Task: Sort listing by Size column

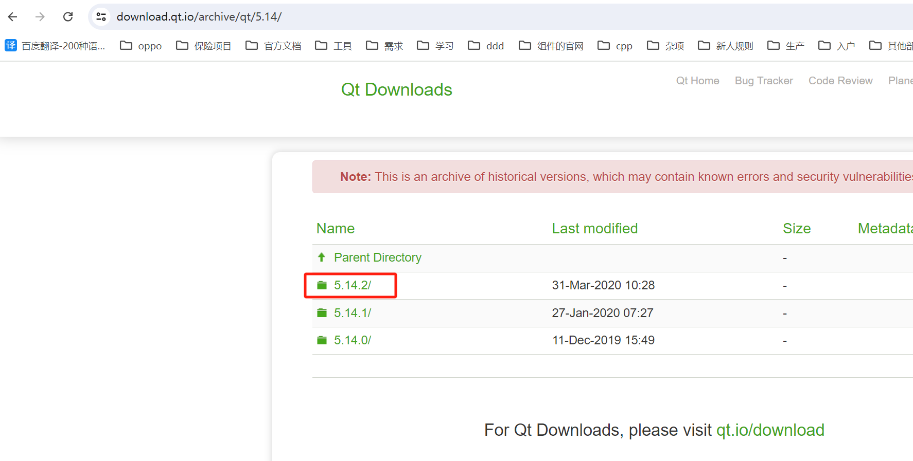Action: 797,228
